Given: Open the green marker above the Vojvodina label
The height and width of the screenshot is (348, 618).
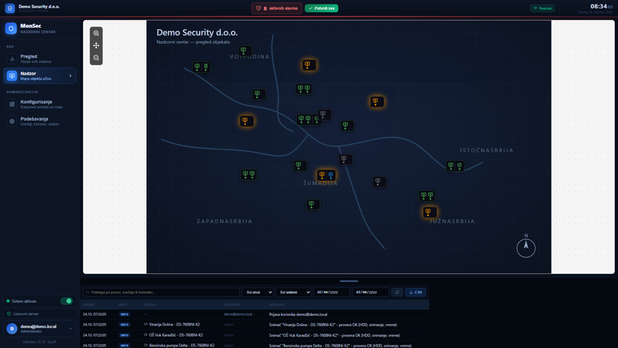Looking at the screenshot, I should (x=245, y=50).
